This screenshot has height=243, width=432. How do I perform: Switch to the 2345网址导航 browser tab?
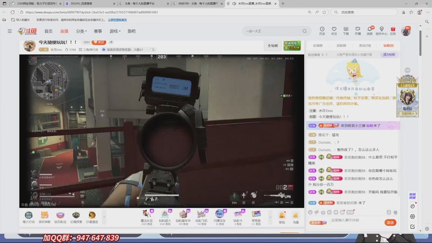tap(36, 4)
